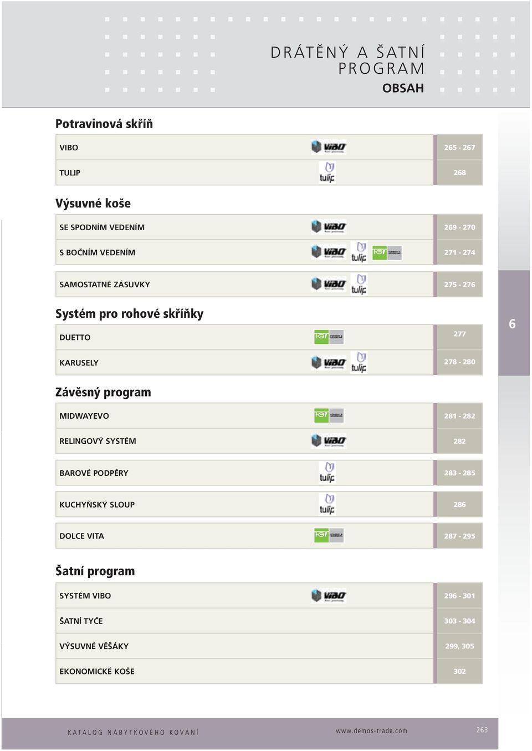
Task: Go to pages 275 - 276 for SAMOSTATNÉ ZÁSUVKY
Action: [x=459, y=285]
